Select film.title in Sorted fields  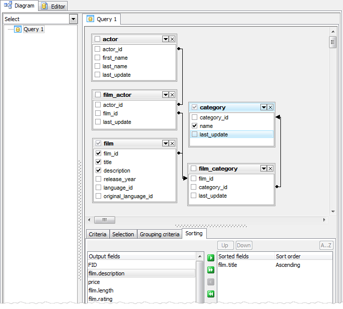tap(227, 265)
